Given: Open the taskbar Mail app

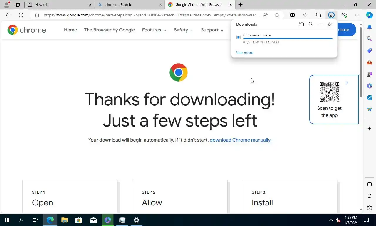Looking at the screenshot, I should coord(93,220).
